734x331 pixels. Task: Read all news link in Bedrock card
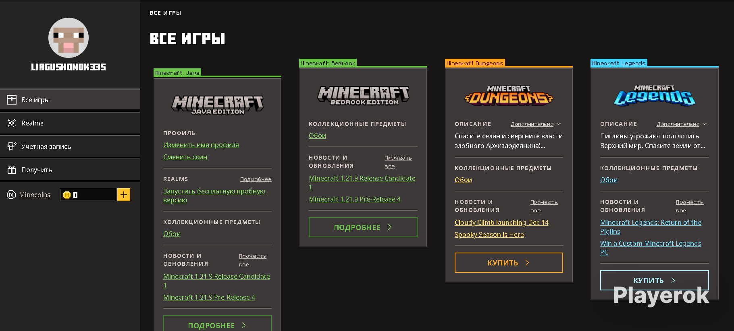pos(398,162)
